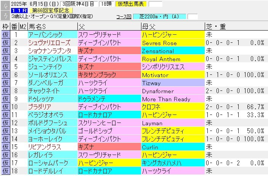Click damsire Sevres Rose

pos(173,43)
